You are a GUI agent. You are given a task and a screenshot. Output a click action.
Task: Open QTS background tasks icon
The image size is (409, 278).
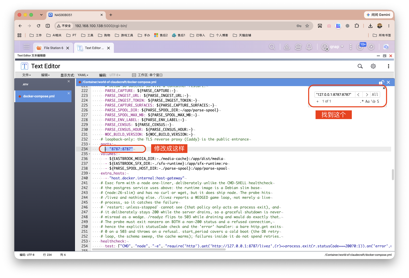pyautogui.click(x=287, y=47)
